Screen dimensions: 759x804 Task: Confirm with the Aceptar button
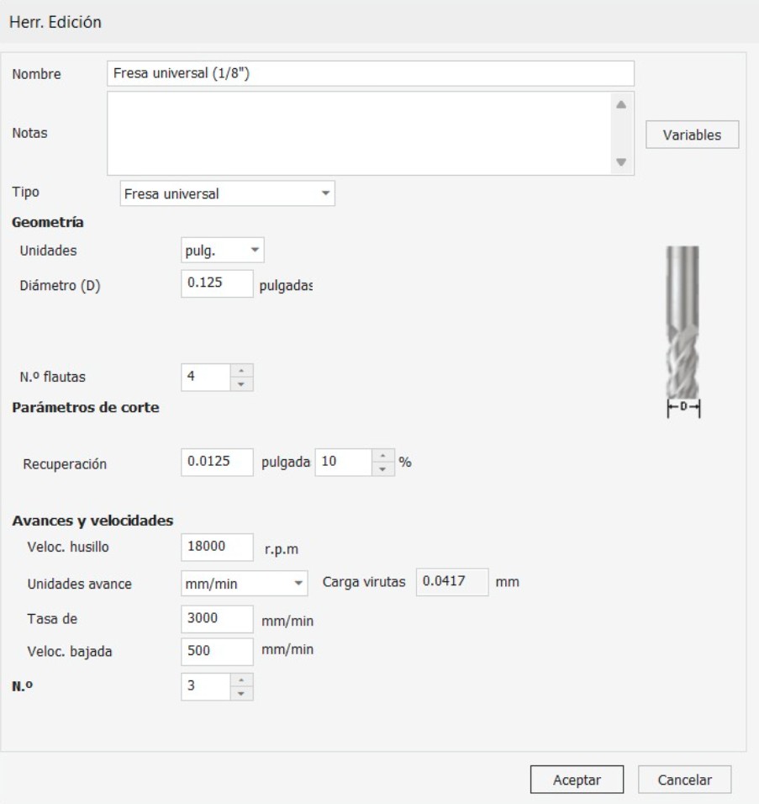pos(577,780)
